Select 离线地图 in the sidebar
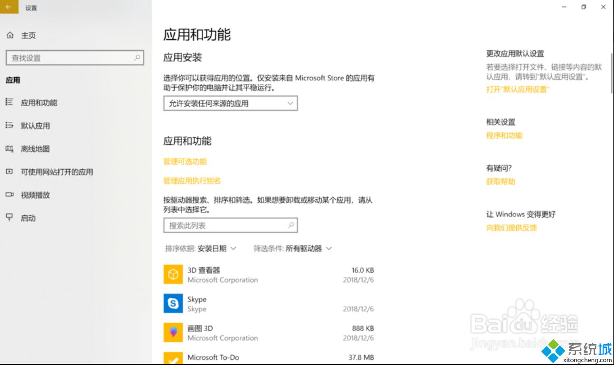Viewport: 614px width, 365px height. 35,149
